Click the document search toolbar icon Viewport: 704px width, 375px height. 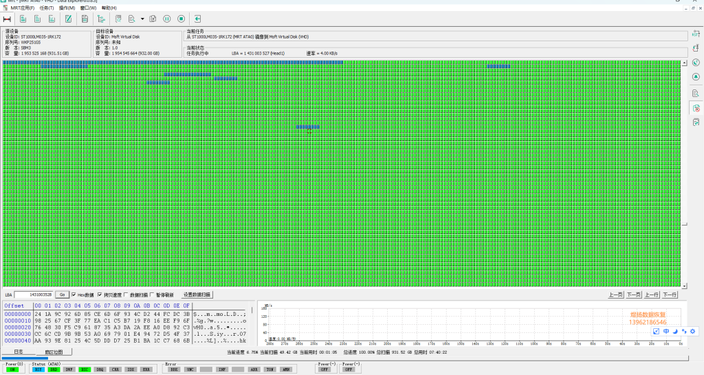click(x=132, y=19)
